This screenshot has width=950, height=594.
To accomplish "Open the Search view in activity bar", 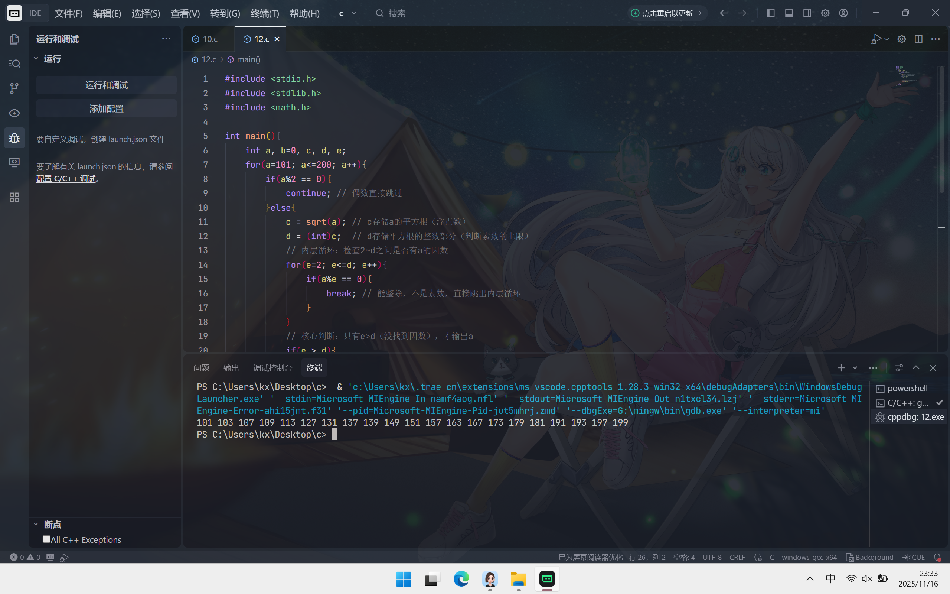I will coord(14,64).
